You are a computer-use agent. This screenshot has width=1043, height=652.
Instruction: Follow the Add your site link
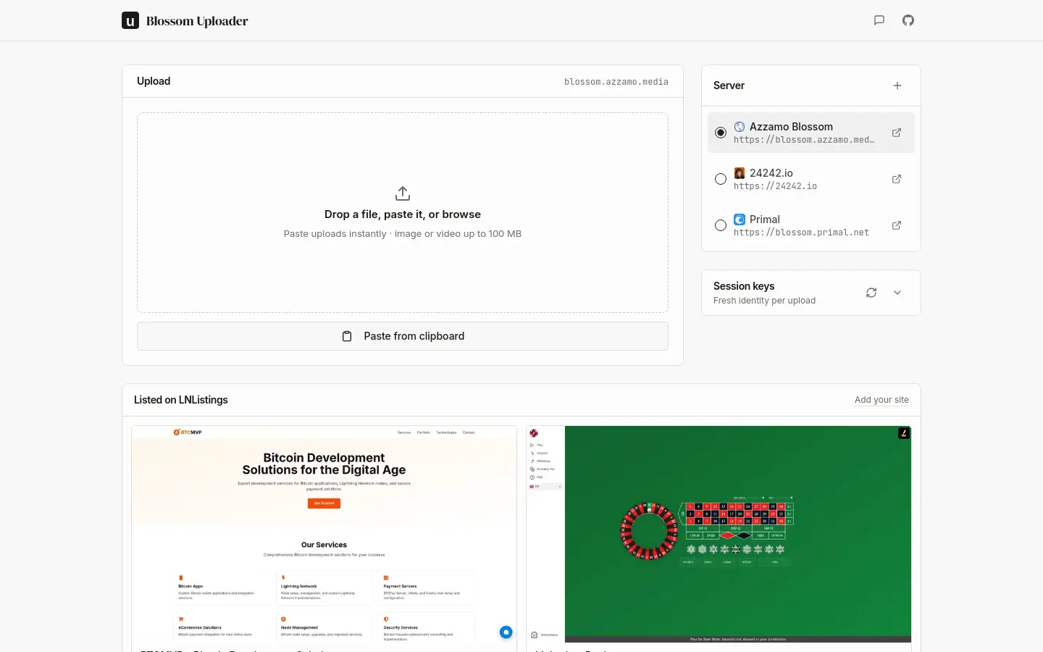coord(881,400)
